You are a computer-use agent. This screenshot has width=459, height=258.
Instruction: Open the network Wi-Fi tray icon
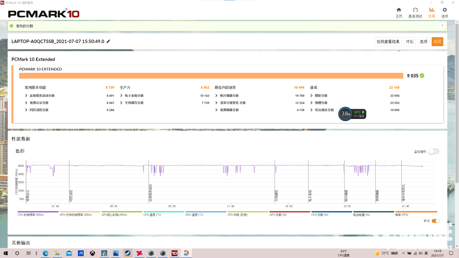pos(415,253)
